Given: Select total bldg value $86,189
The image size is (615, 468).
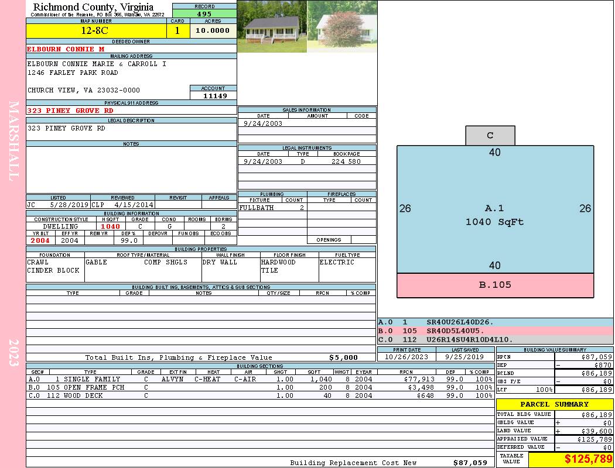Looking at the screenshot, I should click(597, 414).
